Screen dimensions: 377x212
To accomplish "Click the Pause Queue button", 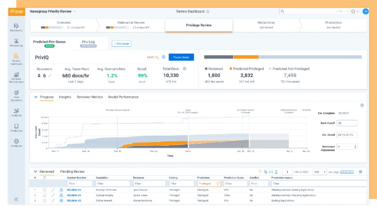I will (x=181, y=57).
